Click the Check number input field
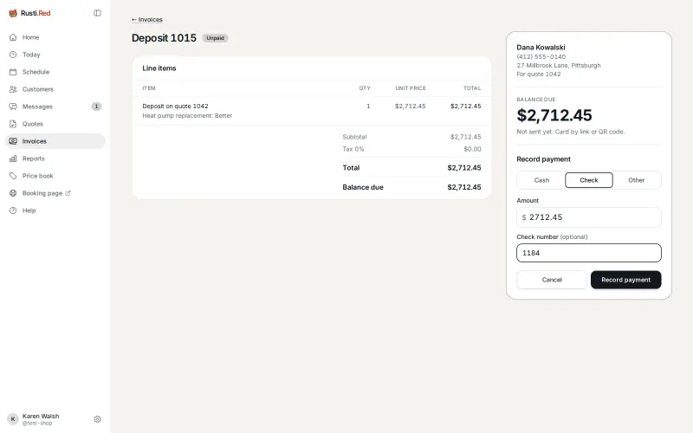This screenshot has width=693, height=433. (x=589, y=253)
